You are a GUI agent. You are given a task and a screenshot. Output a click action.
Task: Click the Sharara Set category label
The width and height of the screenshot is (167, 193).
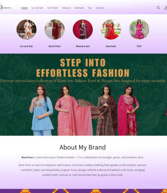(x=83, y=46)
